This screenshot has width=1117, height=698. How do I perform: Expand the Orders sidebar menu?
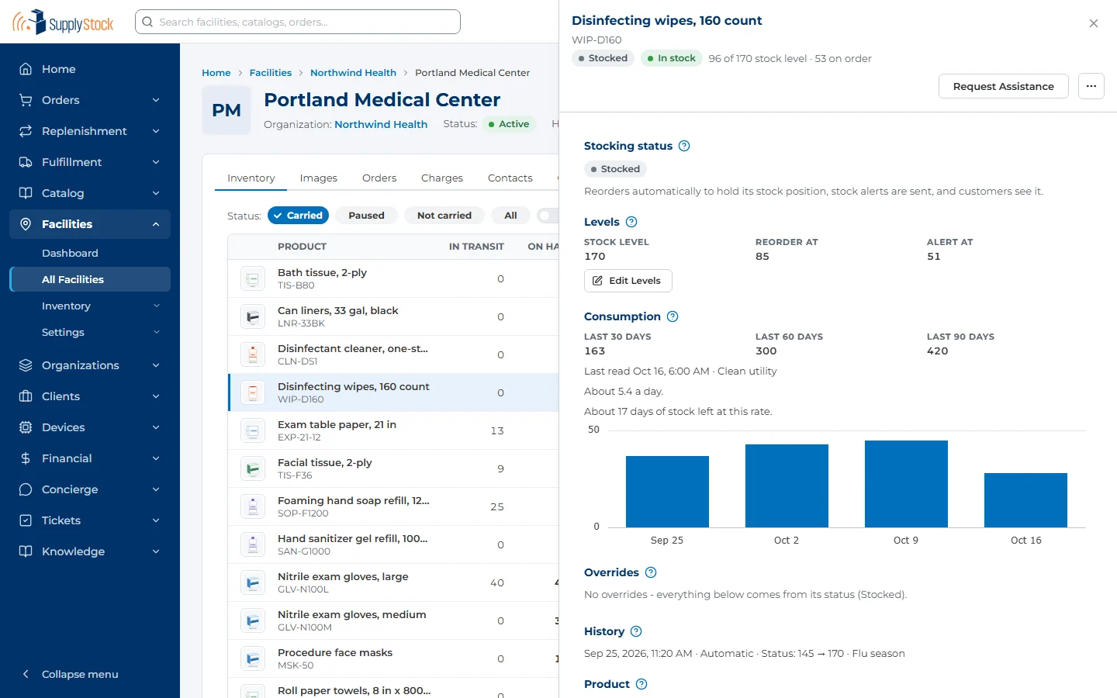tap(90, 100)
